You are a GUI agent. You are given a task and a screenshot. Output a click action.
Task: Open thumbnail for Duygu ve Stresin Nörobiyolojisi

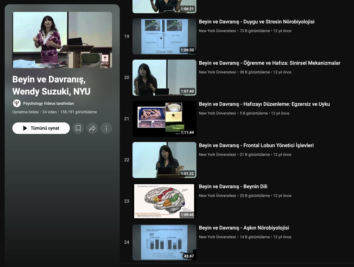pyautogui.click(x=164, y=36)
